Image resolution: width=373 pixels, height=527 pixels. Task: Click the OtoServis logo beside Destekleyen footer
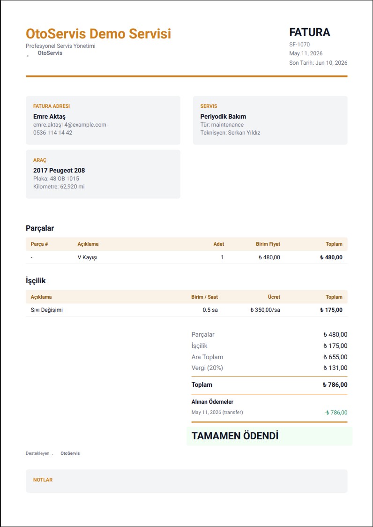click(52, 454)
